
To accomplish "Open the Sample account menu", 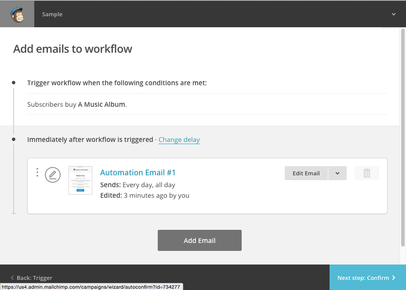I will click(52, 14).
